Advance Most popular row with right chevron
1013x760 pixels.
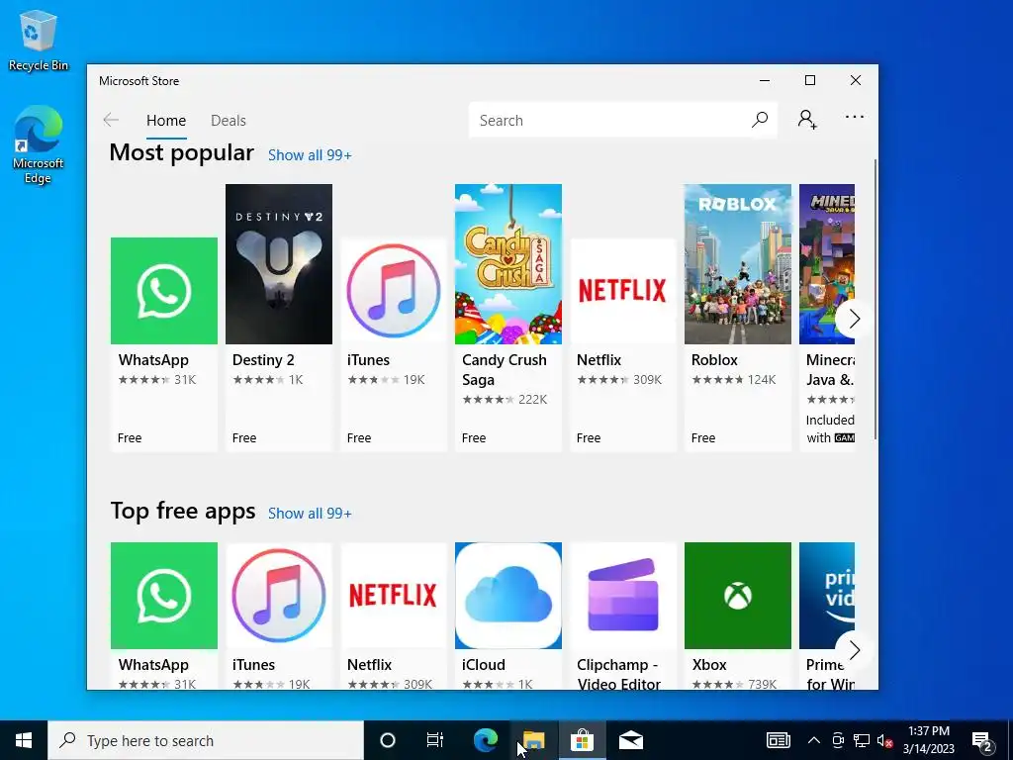click(854, 319)
